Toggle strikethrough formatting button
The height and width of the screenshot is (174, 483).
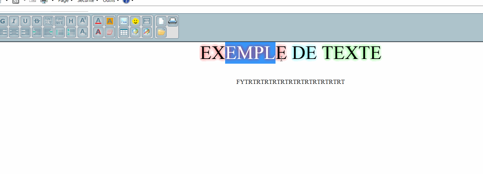37,21
